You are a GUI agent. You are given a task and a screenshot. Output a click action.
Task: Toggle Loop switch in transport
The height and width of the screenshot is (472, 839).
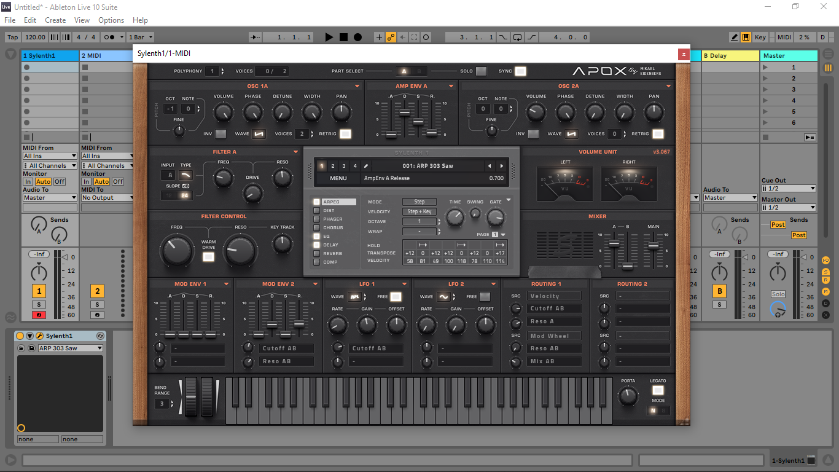tap(518, 37)
